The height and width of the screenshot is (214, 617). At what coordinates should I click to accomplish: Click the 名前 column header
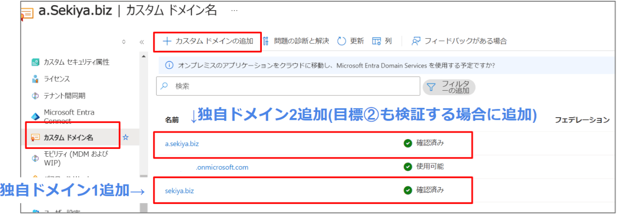172,119
